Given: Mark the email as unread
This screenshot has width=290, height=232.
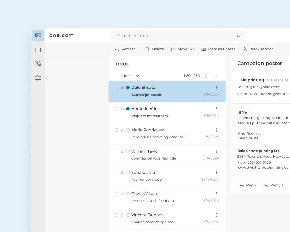Looking at the screenshot, I should (219, 49).
